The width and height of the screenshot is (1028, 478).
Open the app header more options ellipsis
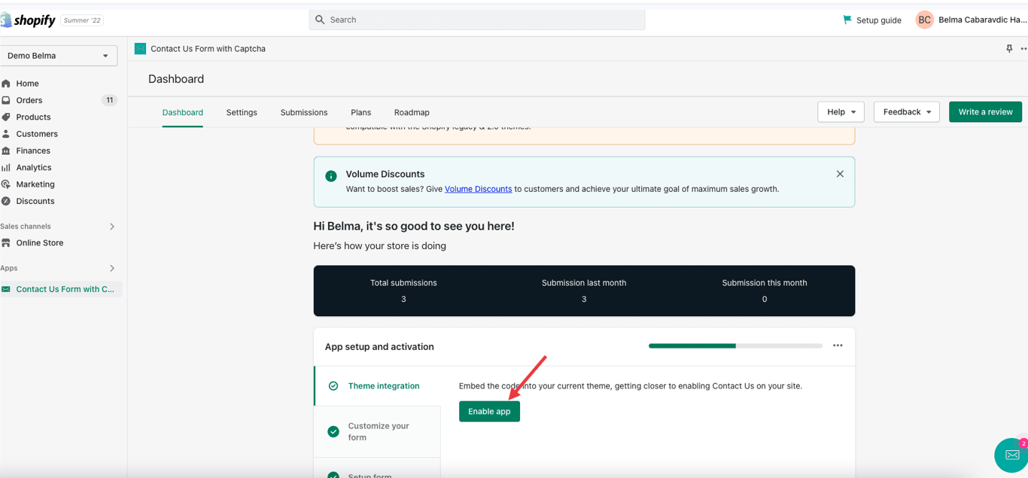pos(1023,49)
